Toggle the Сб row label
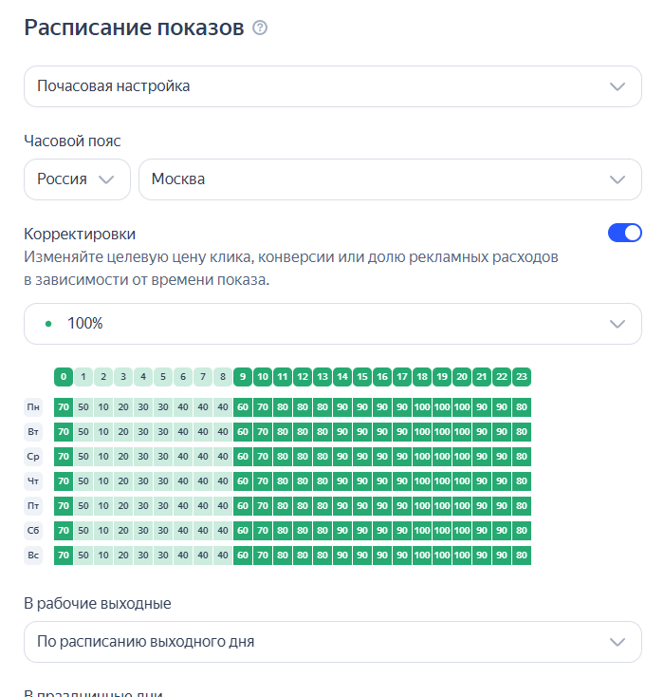Image resolution: width=664 pixels, height=697 pixels. click(x=33, y=531)
